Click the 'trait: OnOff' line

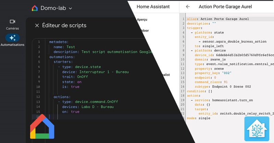coord(75,77)
